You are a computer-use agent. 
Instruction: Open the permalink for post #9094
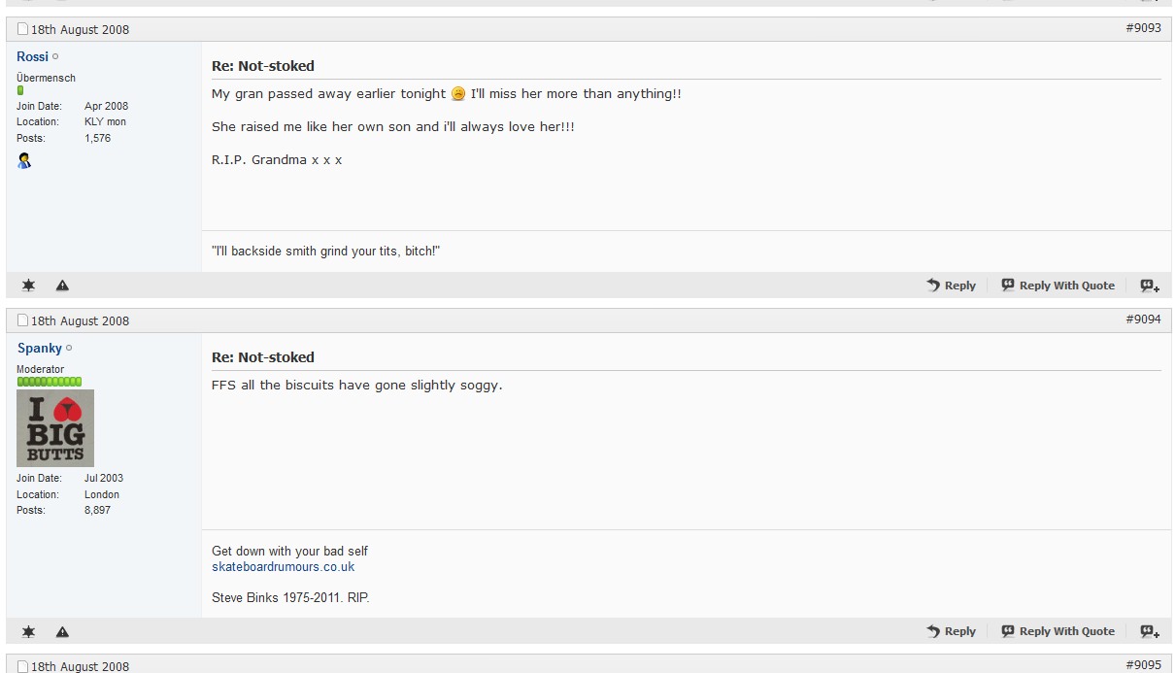click(1143, 320)
